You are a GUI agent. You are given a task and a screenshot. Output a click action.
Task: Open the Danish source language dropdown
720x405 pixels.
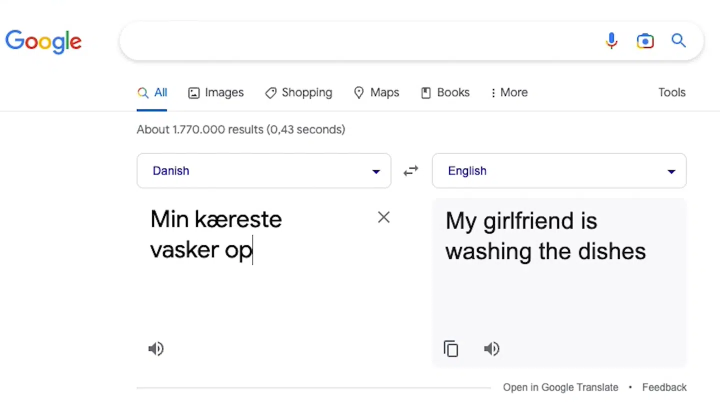(263, 171)
